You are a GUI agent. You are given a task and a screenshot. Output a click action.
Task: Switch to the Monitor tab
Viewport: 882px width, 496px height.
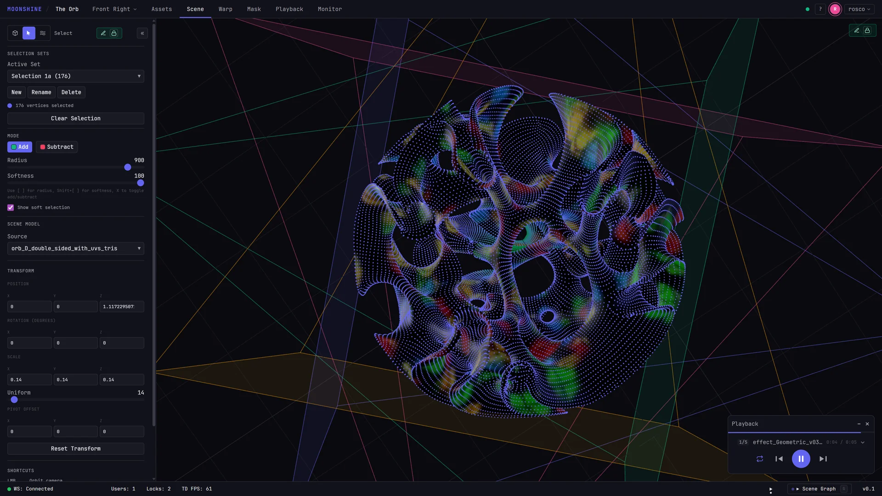(x=330, y=9)
